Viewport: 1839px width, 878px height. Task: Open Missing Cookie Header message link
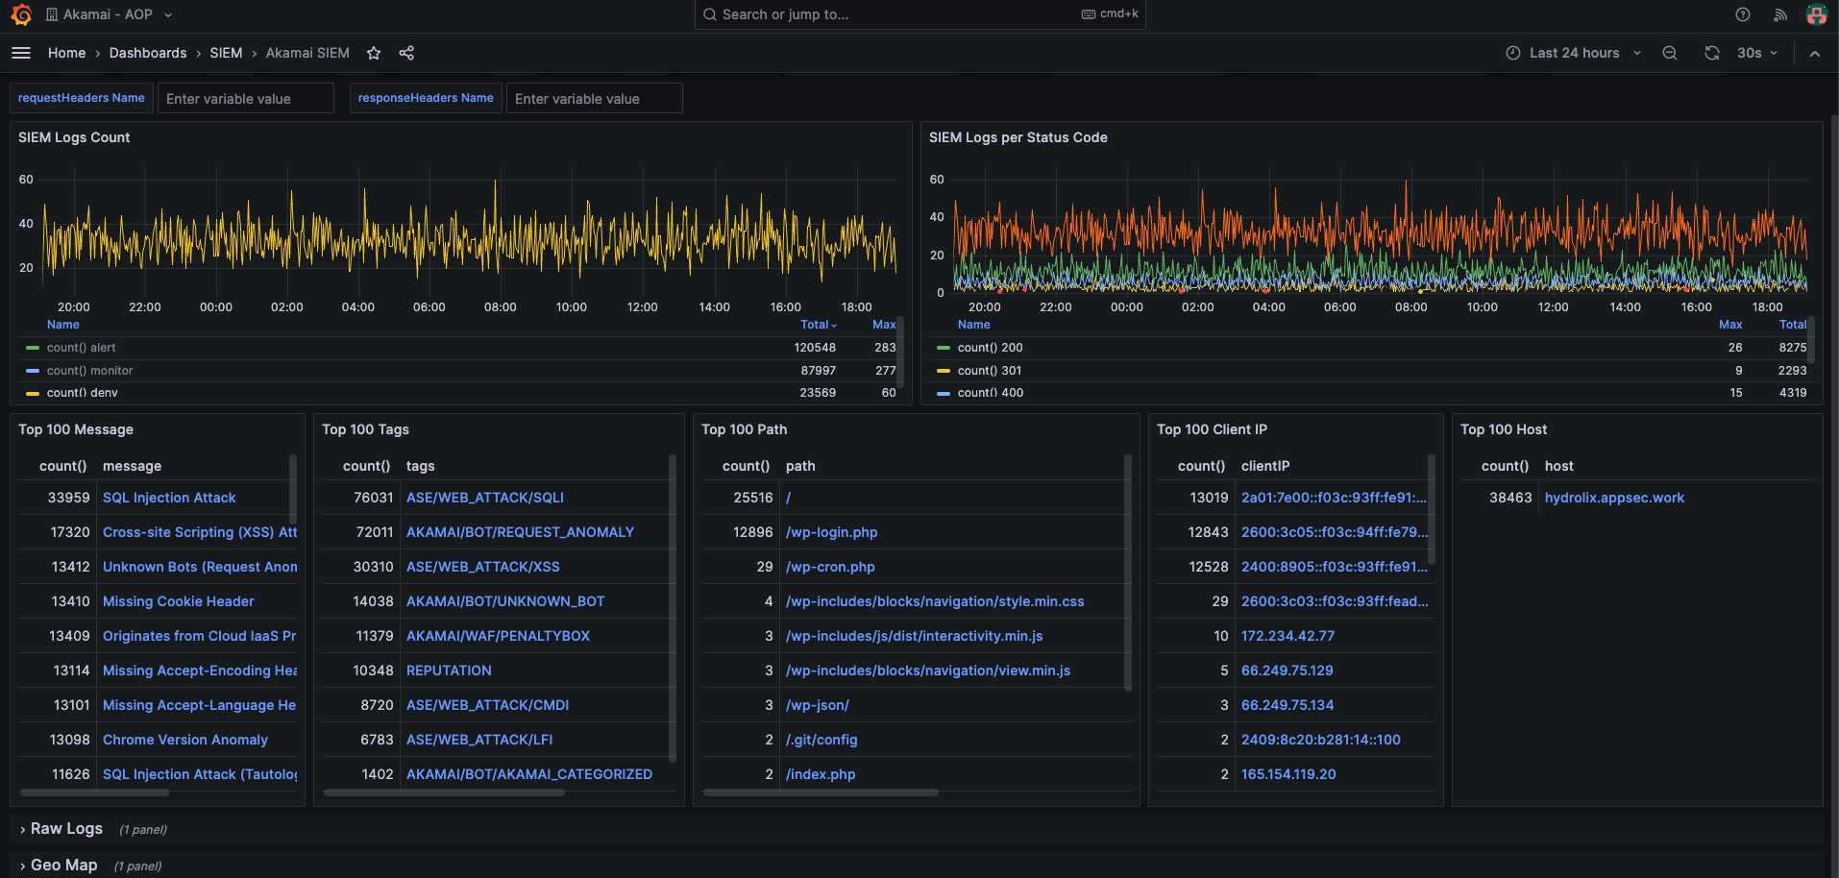[179, 601]
